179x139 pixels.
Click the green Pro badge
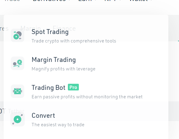[73, 87]
